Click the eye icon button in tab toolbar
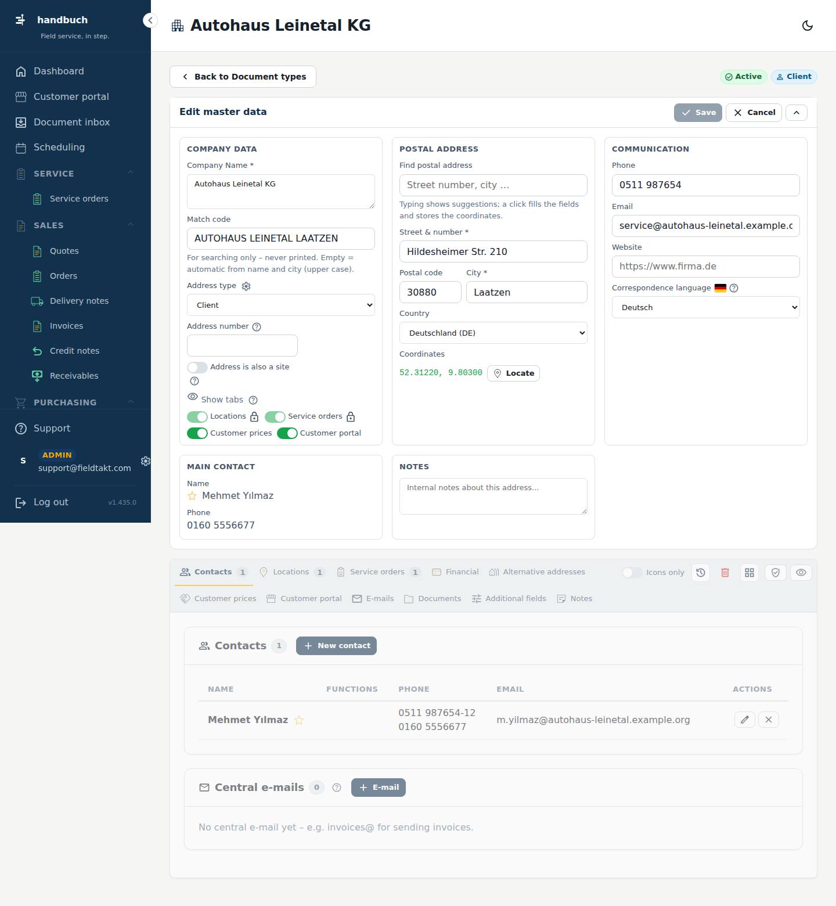The height and width of the screenshot is (906, 836). (x=801, y=573)
